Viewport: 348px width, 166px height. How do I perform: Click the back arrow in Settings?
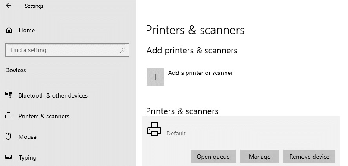(9, 6)
